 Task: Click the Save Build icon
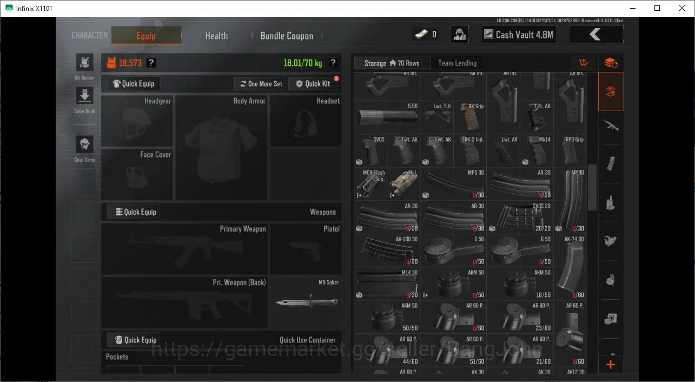click(x=84, y=96)
